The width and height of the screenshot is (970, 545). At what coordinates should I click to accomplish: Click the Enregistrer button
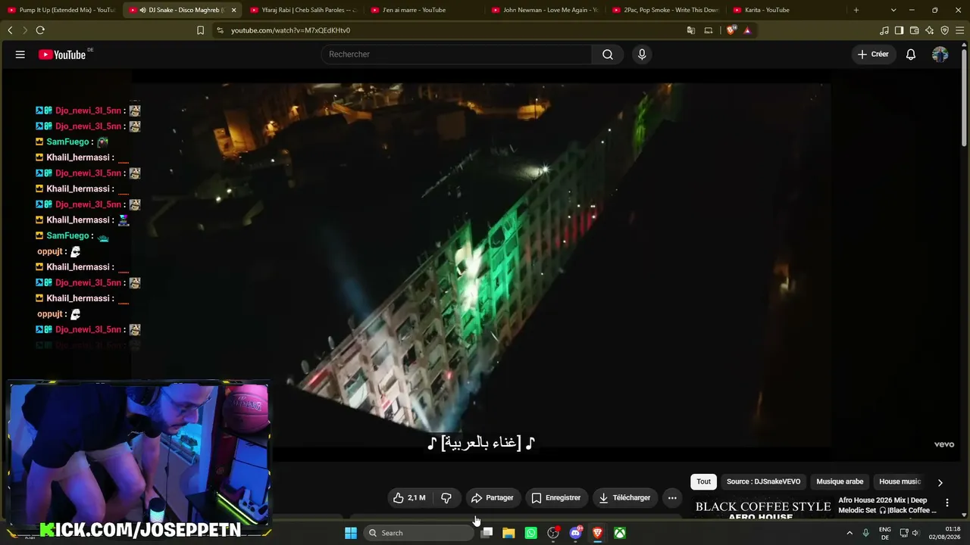(556, 498)
